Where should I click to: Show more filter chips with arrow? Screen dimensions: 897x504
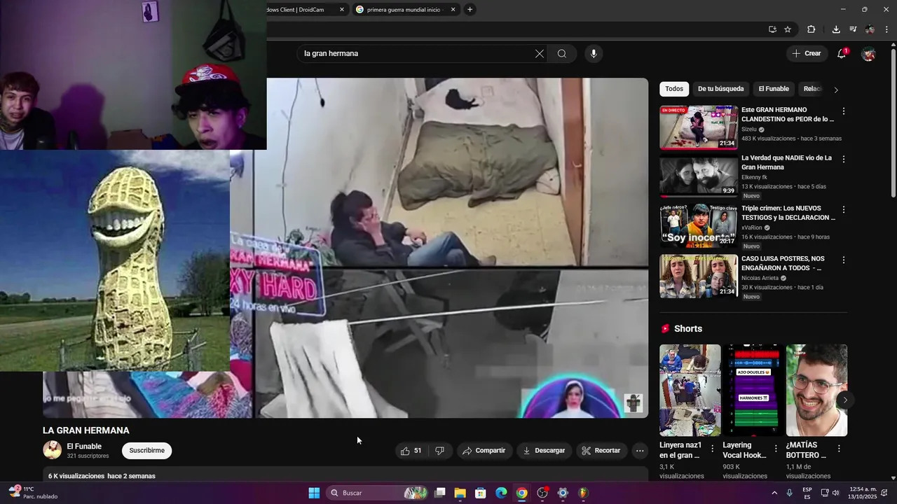point(835,90)
